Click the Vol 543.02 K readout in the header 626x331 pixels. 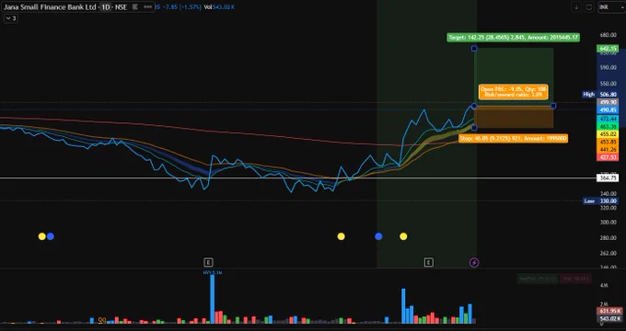click(219, 6)
